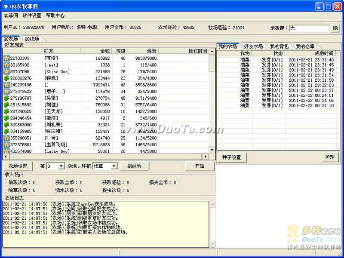Click log entry 获取主人农场信息成功

point(65,232)
